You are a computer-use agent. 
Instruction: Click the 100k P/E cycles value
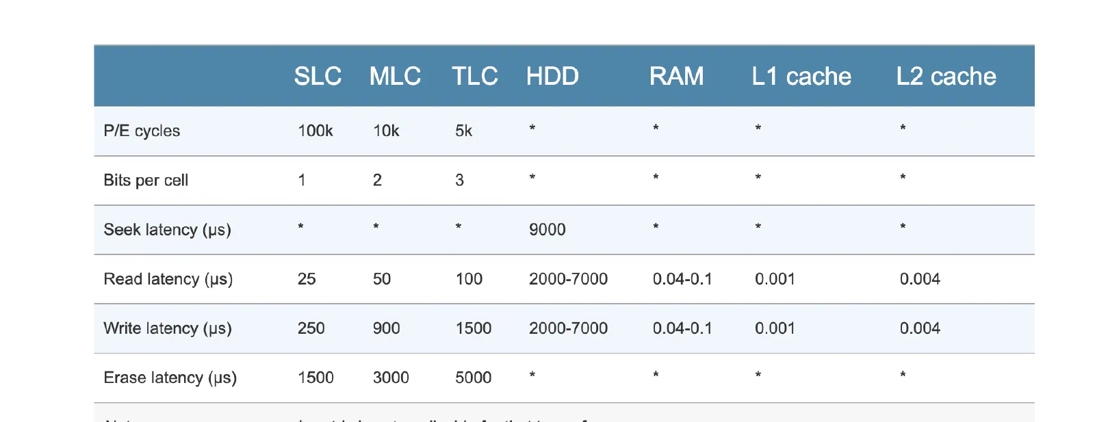315,131
